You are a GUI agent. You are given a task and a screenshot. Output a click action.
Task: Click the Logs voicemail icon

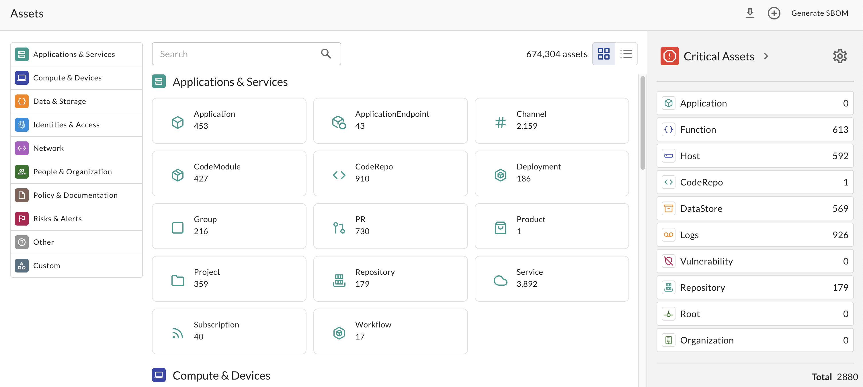[668, 235]
